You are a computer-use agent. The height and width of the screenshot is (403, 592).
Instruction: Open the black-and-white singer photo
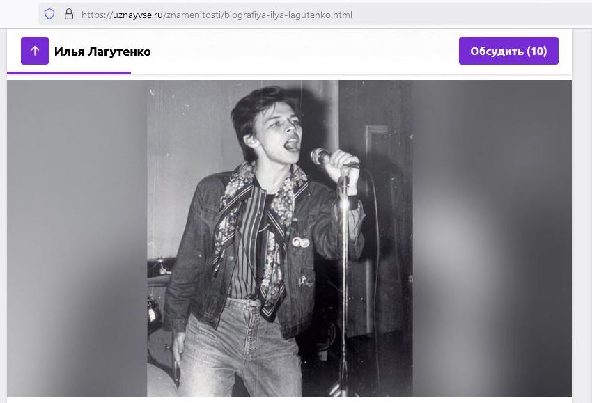click(279, 238)
